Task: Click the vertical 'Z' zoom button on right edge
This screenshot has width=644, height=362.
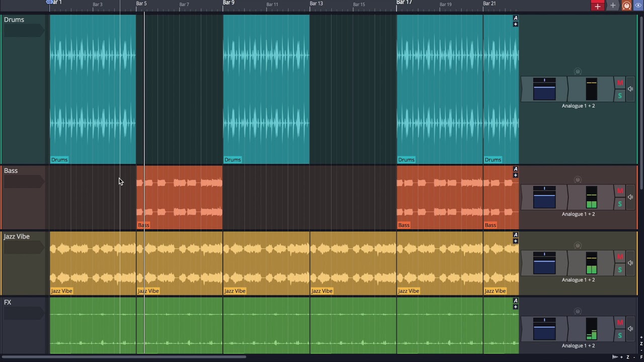Action: [x=641, y=344]
